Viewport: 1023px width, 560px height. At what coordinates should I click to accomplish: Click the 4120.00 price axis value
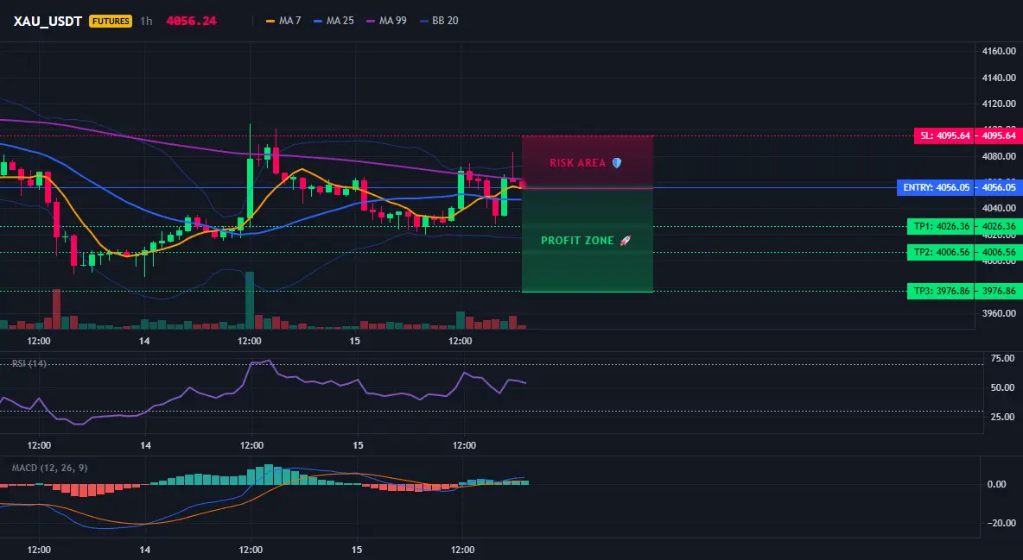pyautogui.click(x=998, y=104)
